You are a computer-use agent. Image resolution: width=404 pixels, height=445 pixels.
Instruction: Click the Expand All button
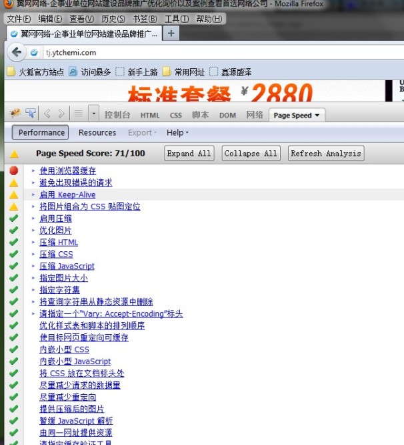(x=189, y=154)
